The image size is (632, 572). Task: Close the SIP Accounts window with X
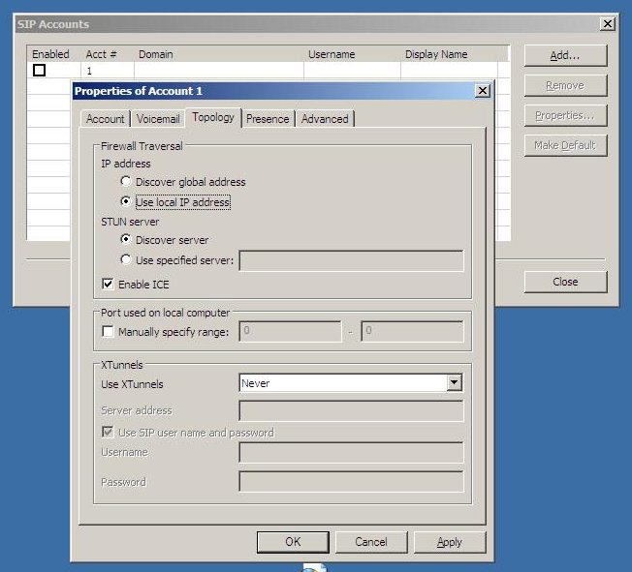pos(607,24)
